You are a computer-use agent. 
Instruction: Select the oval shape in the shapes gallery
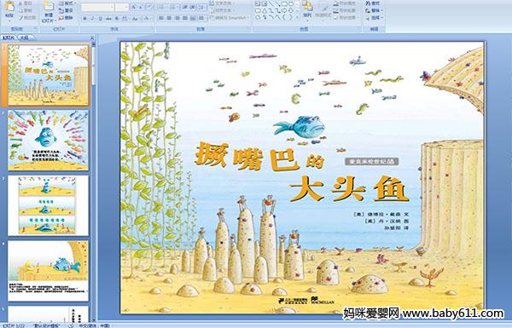[291, 3]
